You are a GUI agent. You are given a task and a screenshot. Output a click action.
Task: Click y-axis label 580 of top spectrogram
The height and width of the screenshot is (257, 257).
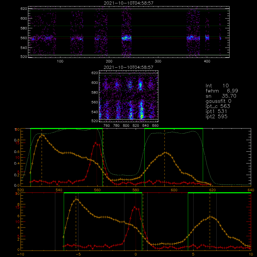tap(24, 28)
